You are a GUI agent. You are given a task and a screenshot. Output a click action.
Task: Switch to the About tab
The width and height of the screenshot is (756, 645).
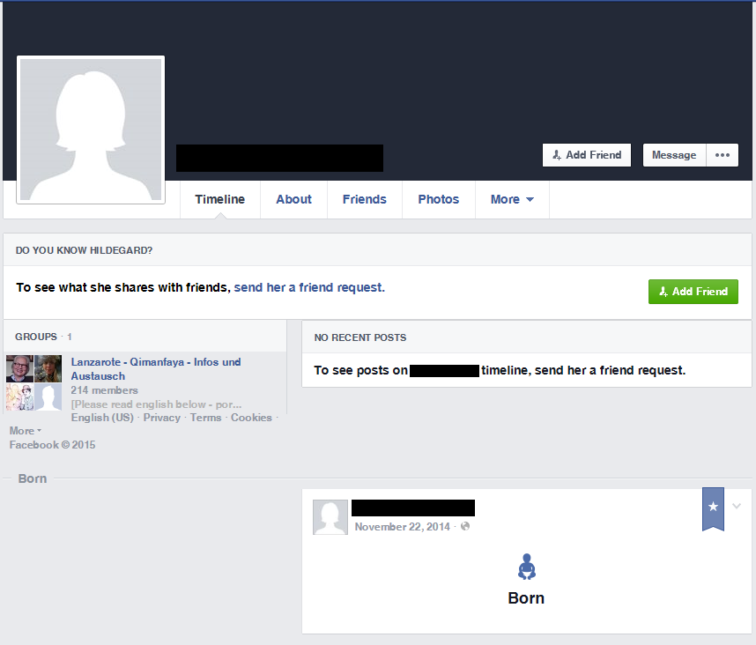click(x=293, y=199)
